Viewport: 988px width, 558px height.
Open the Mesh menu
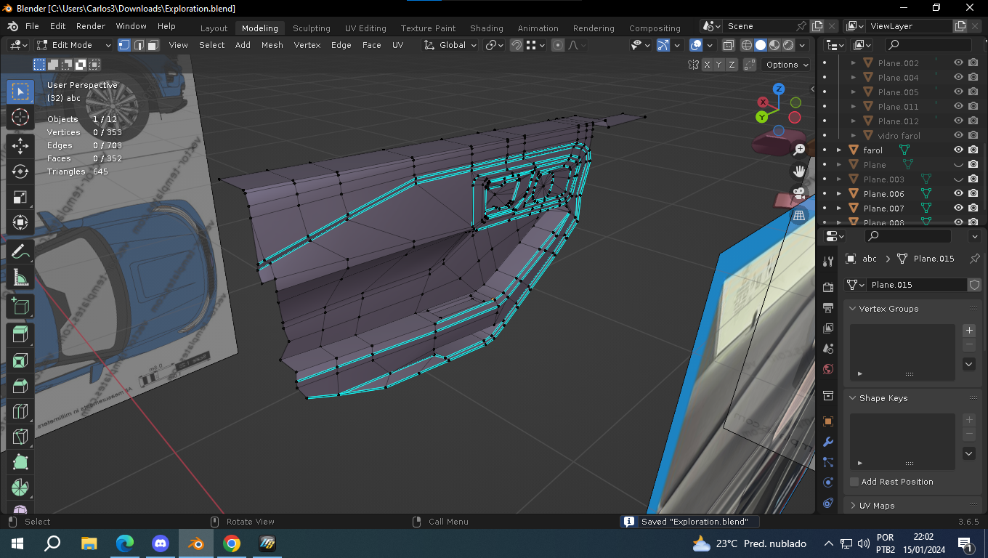point(272,45)
